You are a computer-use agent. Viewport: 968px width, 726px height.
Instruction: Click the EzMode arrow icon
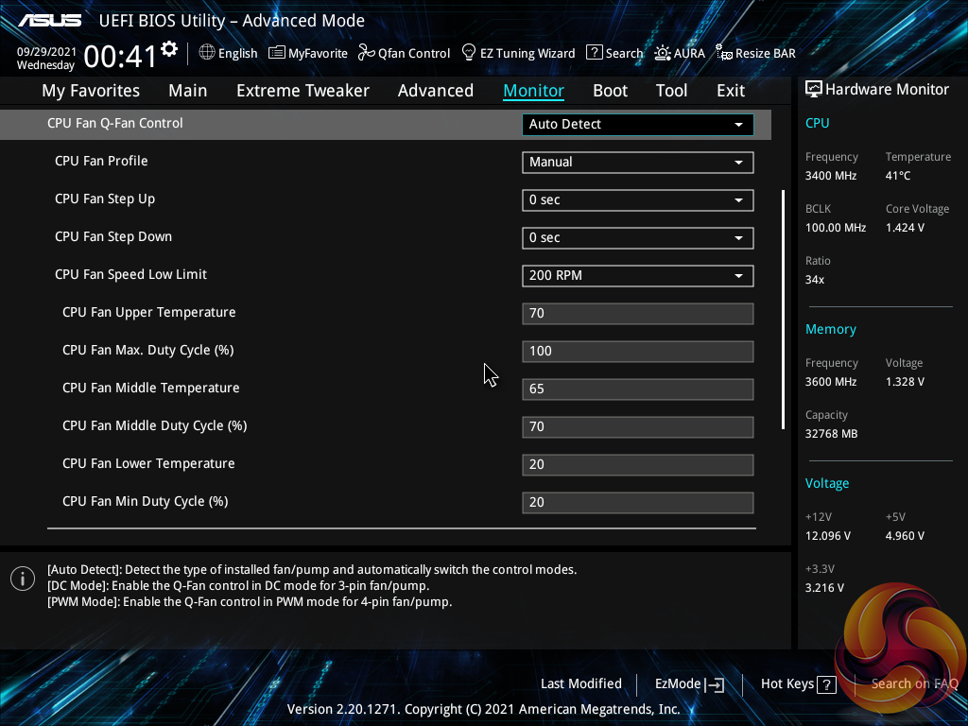pos(715,684)
